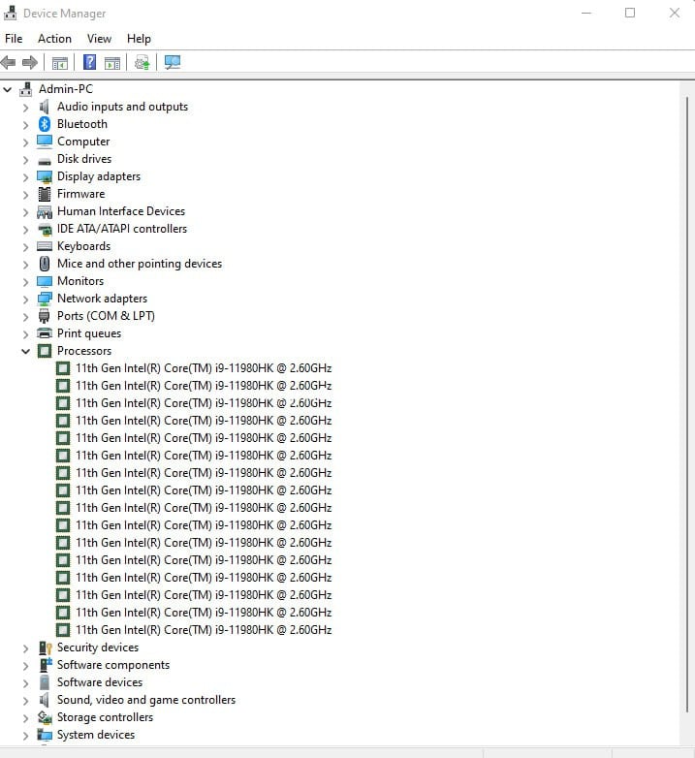Click the Show/Hide action pane toolbar icon
Image resolution: width=695 pixels, height=758 pixels.
[112, 63]
